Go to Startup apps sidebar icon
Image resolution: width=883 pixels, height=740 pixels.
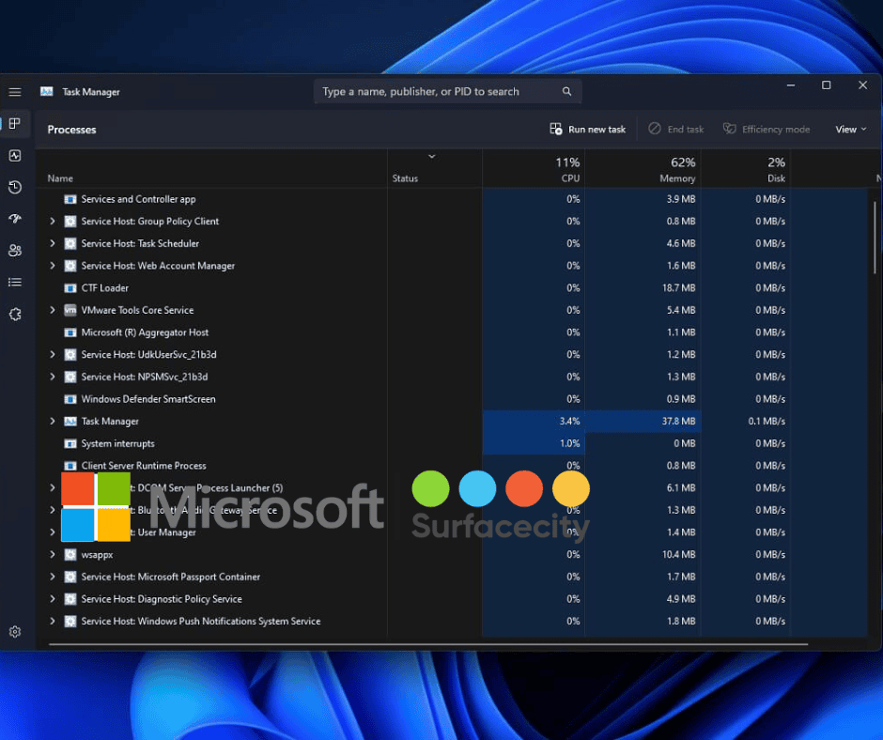tap(15, 219)
